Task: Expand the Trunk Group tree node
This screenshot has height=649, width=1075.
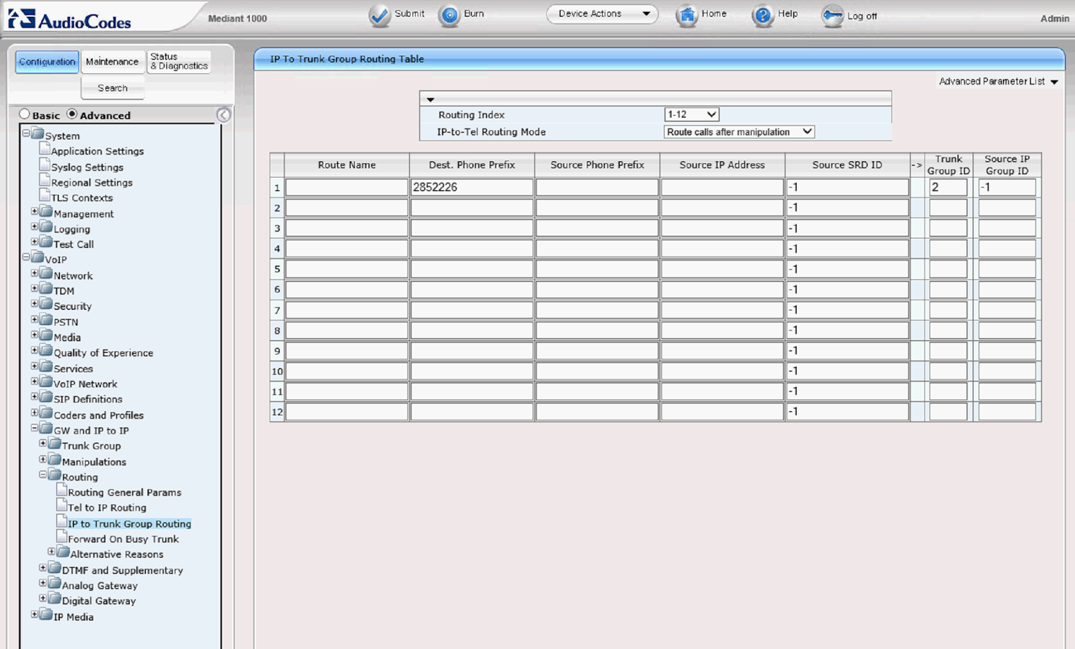Action: coord(43,442)
